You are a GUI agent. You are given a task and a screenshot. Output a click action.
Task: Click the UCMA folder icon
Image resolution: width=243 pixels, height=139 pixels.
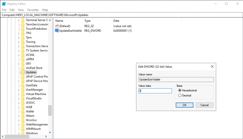point(23,55)
